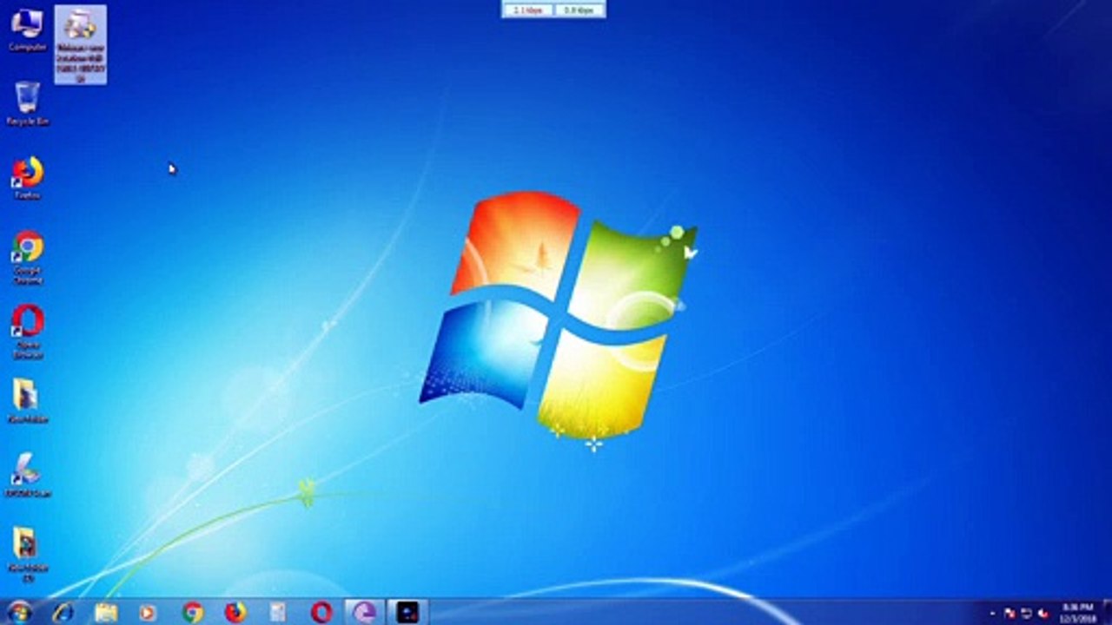The width and height of the screenshot is (1112, 625).
Task: Launch the media player from the taskbar
Action: pos(149,612)
